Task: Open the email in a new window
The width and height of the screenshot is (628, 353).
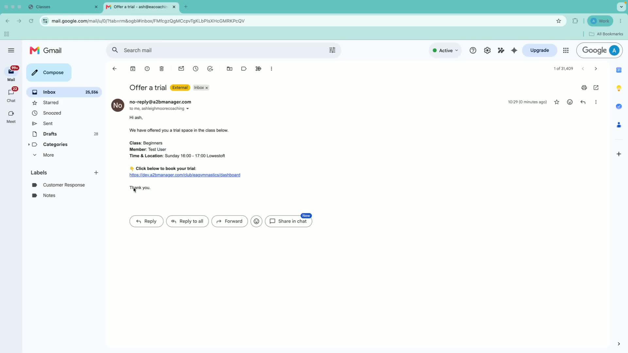Action: 596,88
